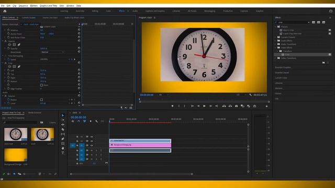Click the Extract button in Program monitor

pyautogui.click(x=230, y=106)
